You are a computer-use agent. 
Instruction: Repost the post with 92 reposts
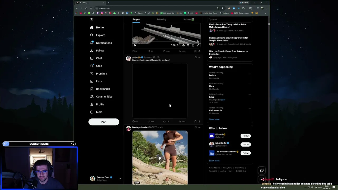pos(150,51)
